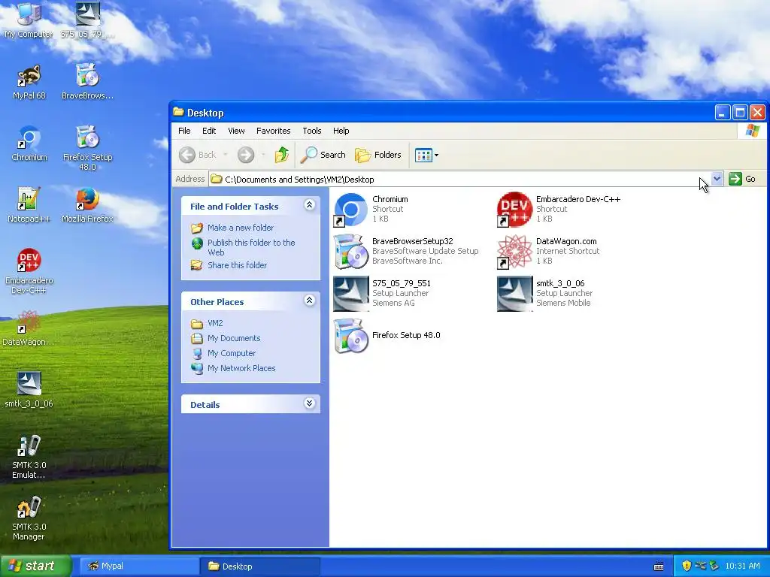Open the File menu

click(185, 131)
